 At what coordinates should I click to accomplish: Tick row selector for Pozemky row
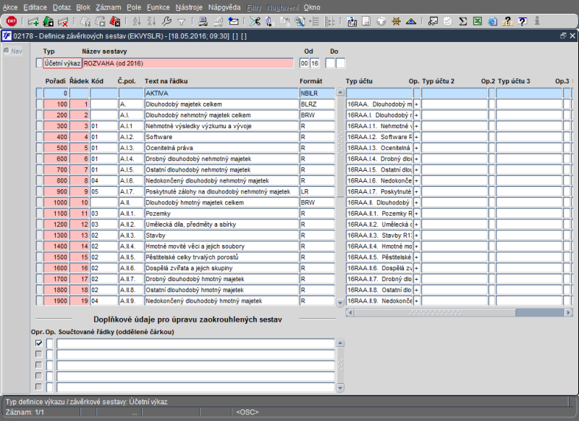(x=39, y=213)
